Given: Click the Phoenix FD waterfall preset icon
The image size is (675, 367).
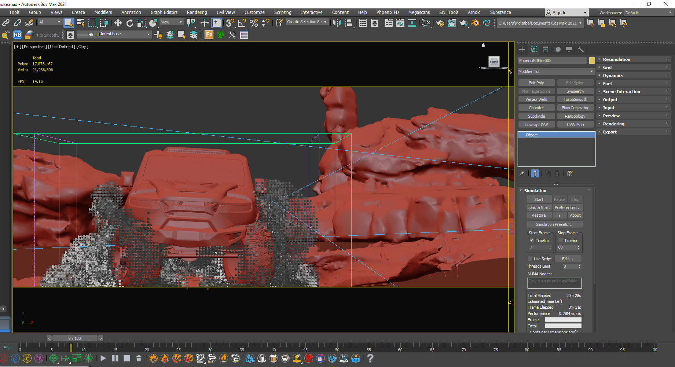Looking at the screenshot, I should point(344,358).
